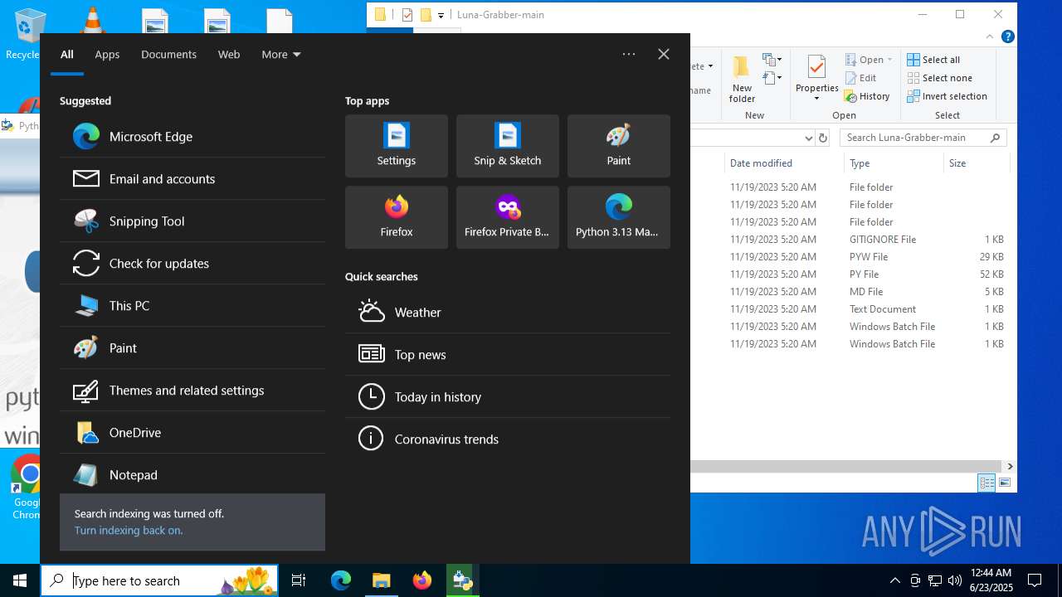
Task: Click Search Luna-Grabber-main field
Action: tap(923, 138)
